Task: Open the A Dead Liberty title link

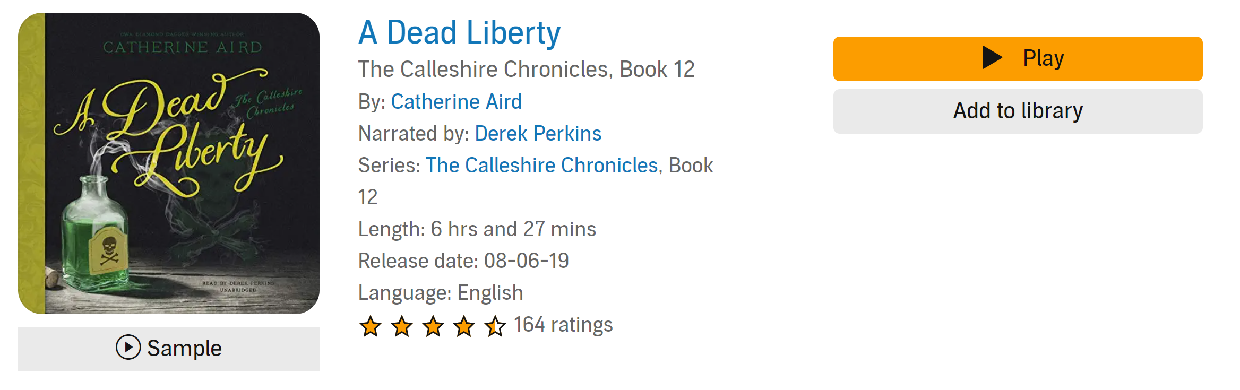Action: pos(459,33)
